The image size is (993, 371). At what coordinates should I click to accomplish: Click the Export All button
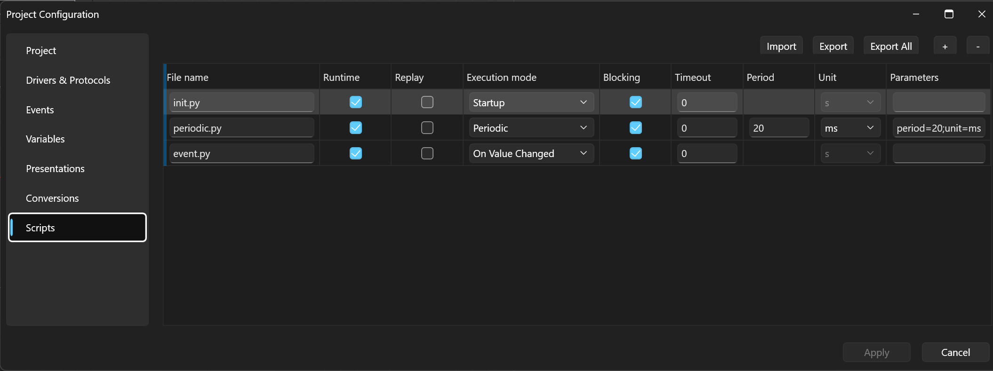click(x=891, y=46)
